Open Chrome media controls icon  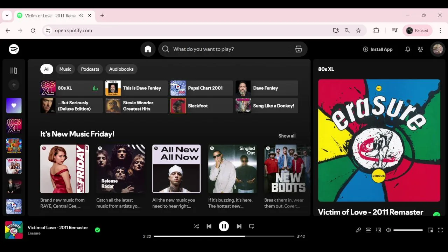(395, 31)
